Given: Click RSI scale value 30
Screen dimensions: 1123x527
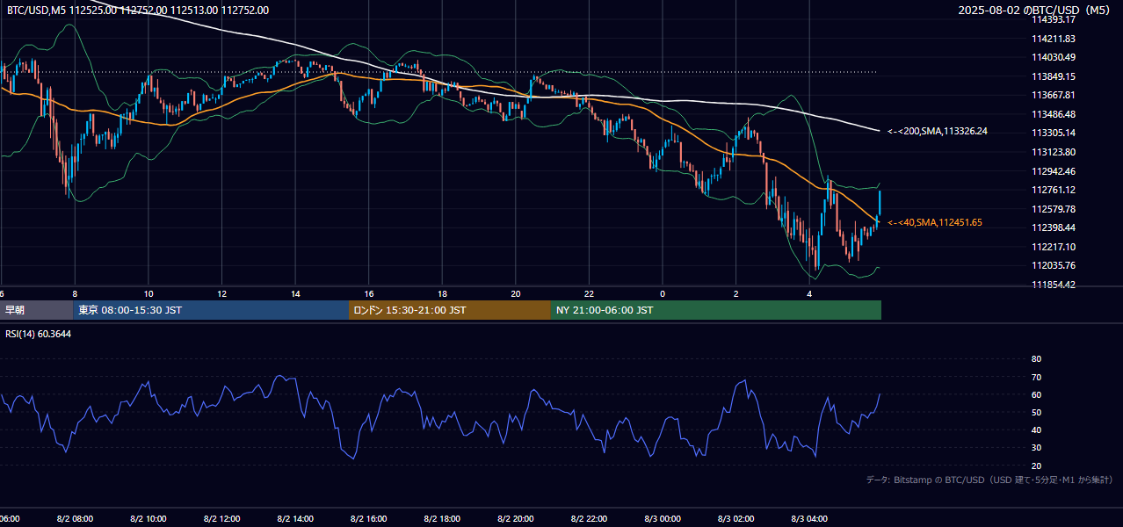Looking at the screenshot, I should [1036, 447].
